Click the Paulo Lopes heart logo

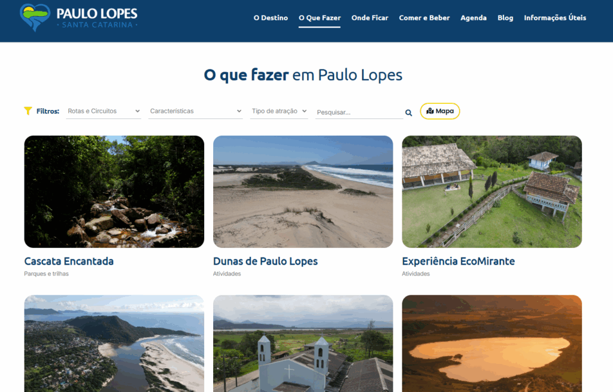[x=35, y=17]
